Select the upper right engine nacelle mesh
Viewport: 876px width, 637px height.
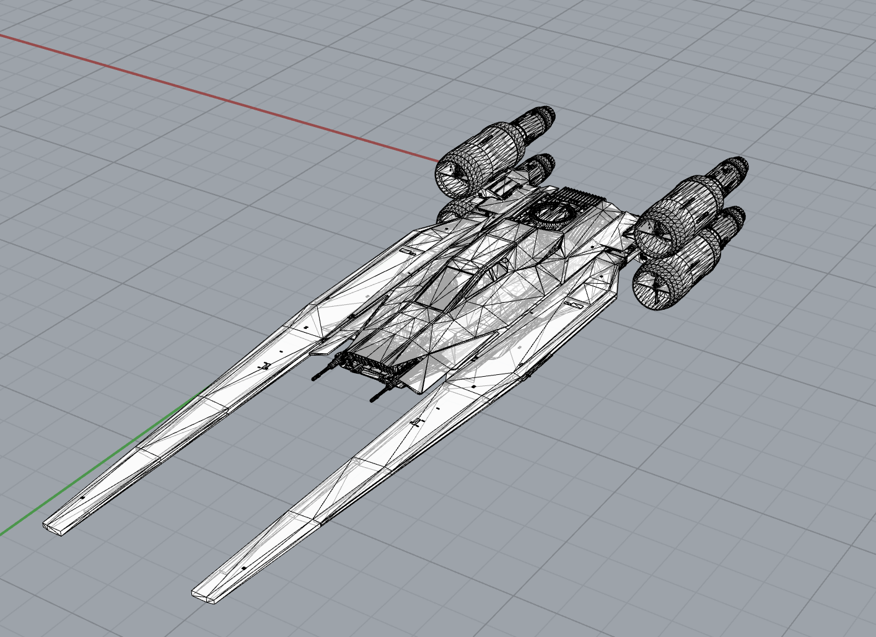pos(690,208)
